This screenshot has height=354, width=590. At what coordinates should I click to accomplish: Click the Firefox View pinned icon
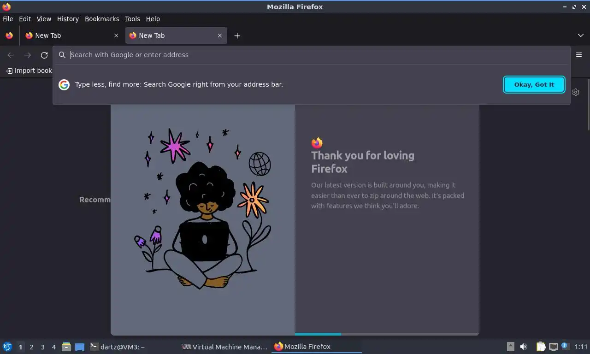click(x=9, y=35)
